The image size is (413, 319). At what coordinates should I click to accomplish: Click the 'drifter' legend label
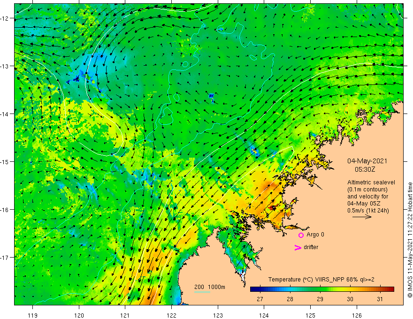pyautogui.click(x=311, y=247)
